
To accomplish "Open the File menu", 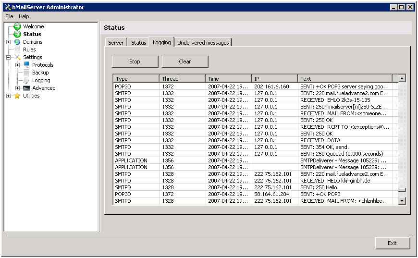I will pyautogui.click(x=9, y=16).
